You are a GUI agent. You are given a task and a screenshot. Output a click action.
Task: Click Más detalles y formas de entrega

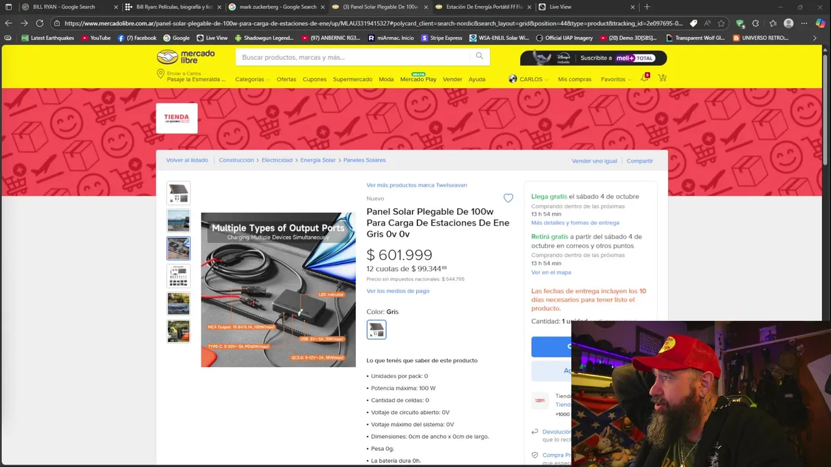(575, 222)
